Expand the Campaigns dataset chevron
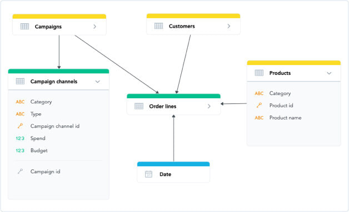This screenshot has height=212, width=349. (95, 27)
